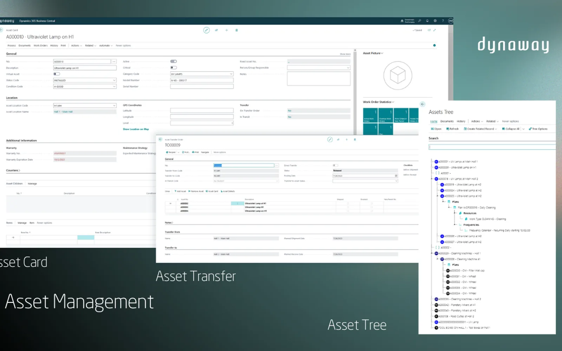Toggle the Critical switch on Asset Card
This screenshot has height=351, width=562.
click(x=174, y=68)
